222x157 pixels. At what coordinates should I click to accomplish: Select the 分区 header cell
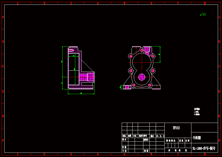pos(135,136)
